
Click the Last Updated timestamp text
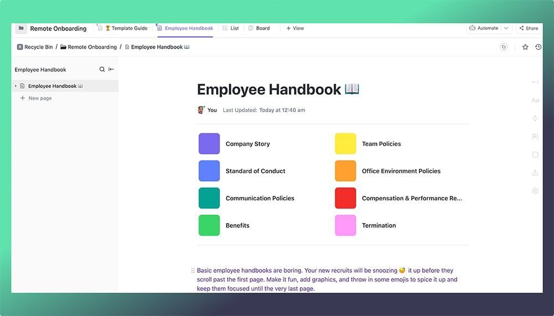(x=264, y=110)
